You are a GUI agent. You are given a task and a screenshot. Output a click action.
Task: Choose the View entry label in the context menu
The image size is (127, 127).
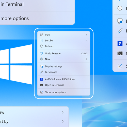[47, 35]
